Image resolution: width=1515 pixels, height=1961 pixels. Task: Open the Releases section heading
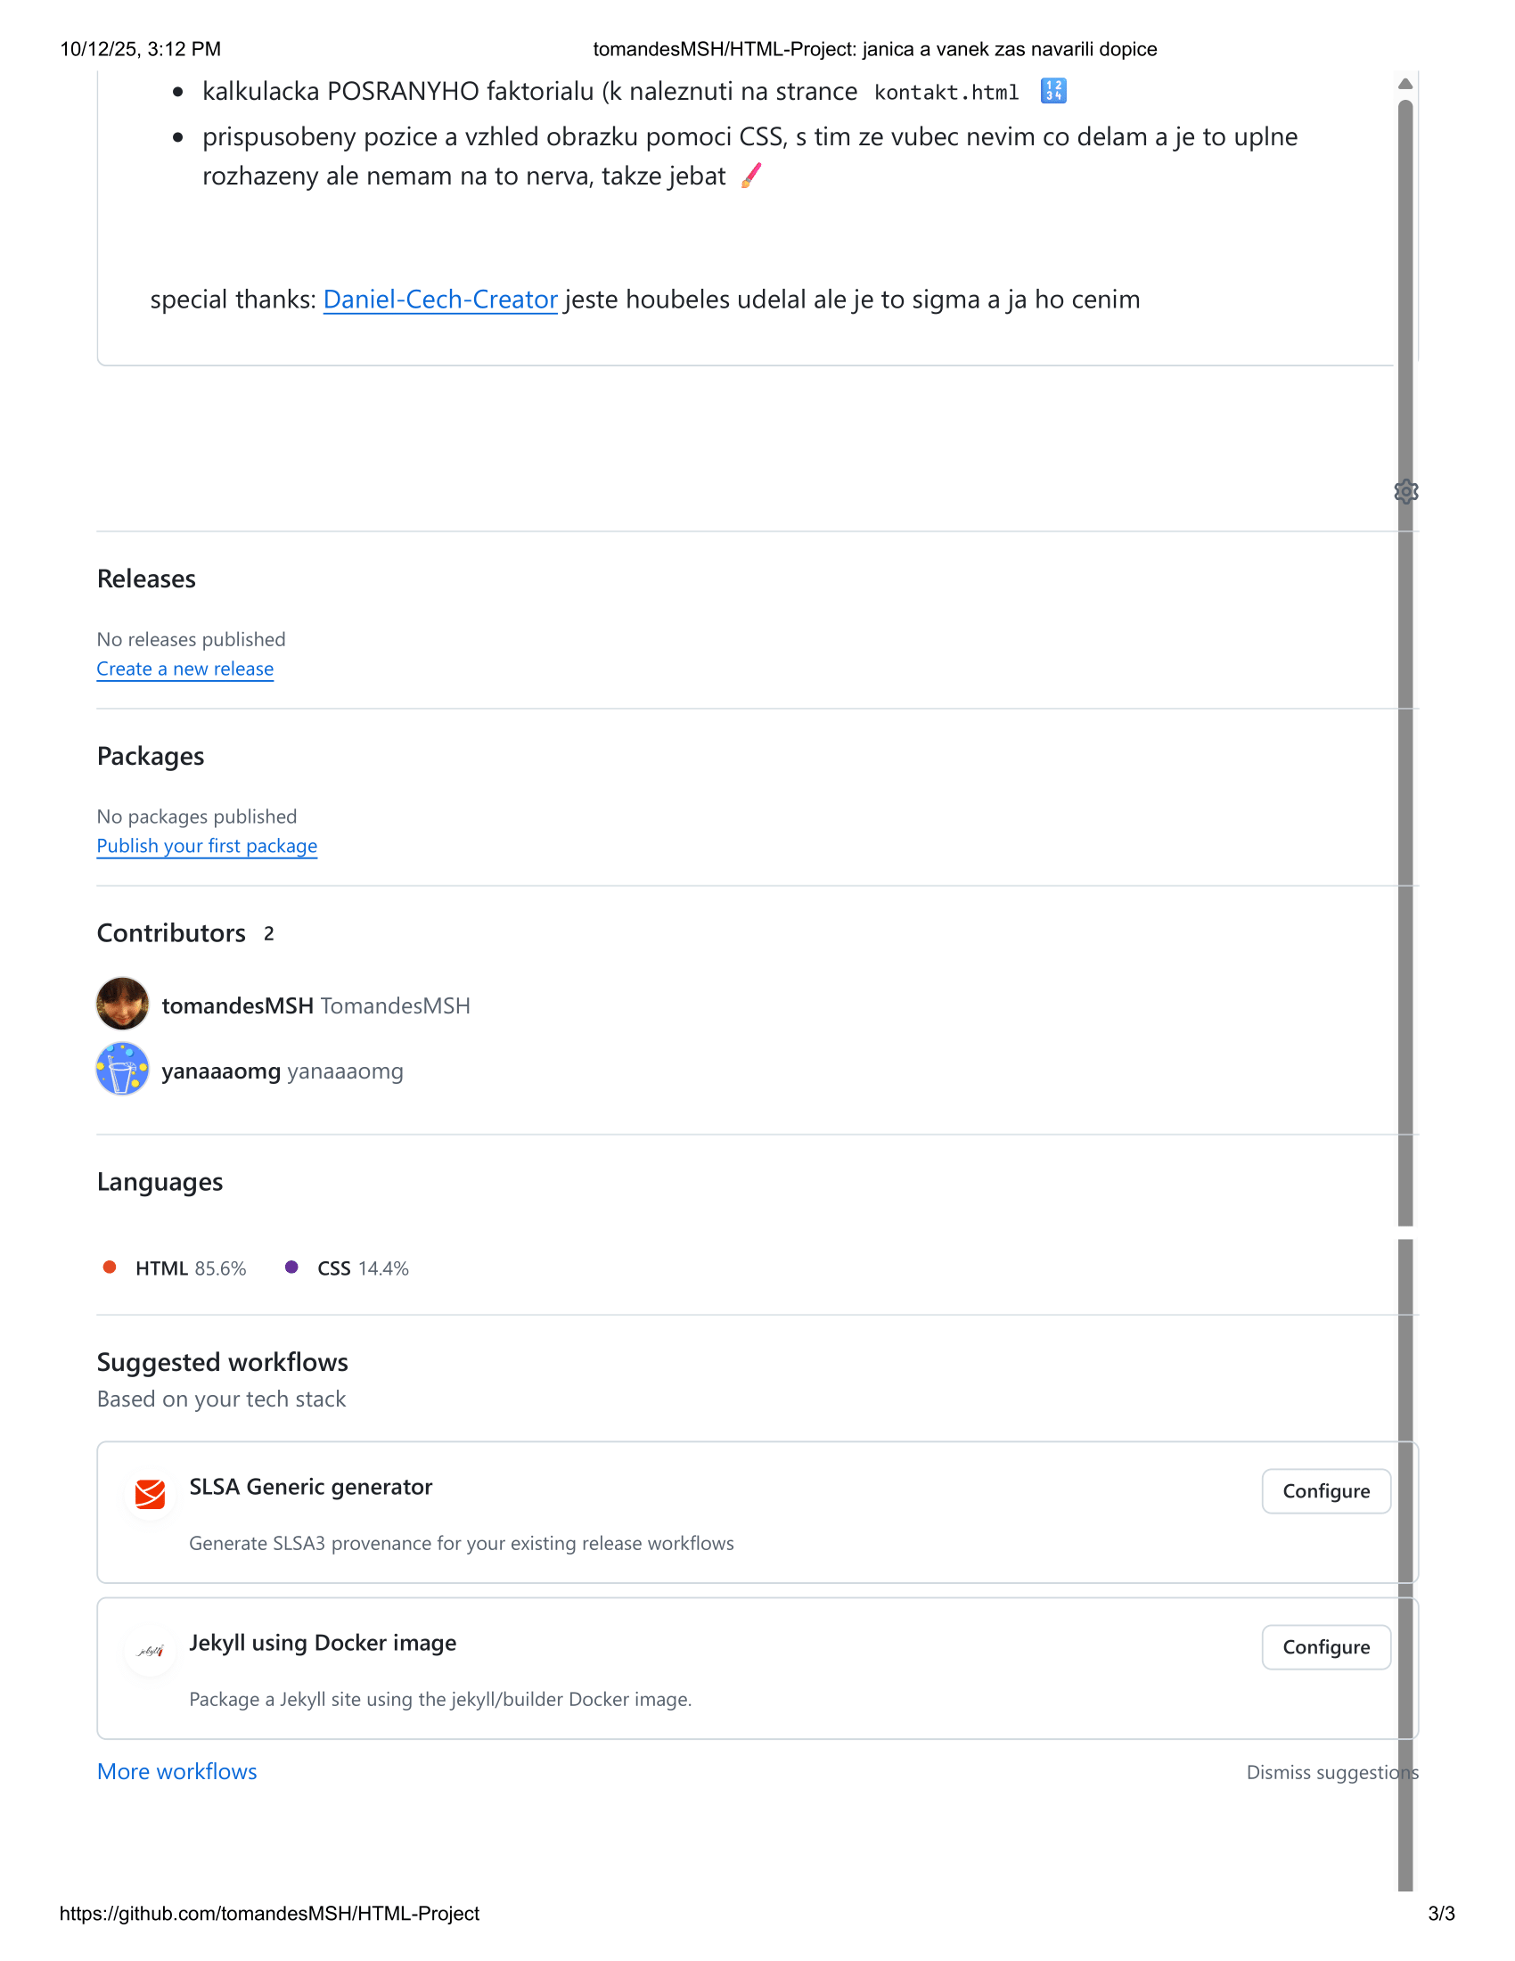(146, 579)
